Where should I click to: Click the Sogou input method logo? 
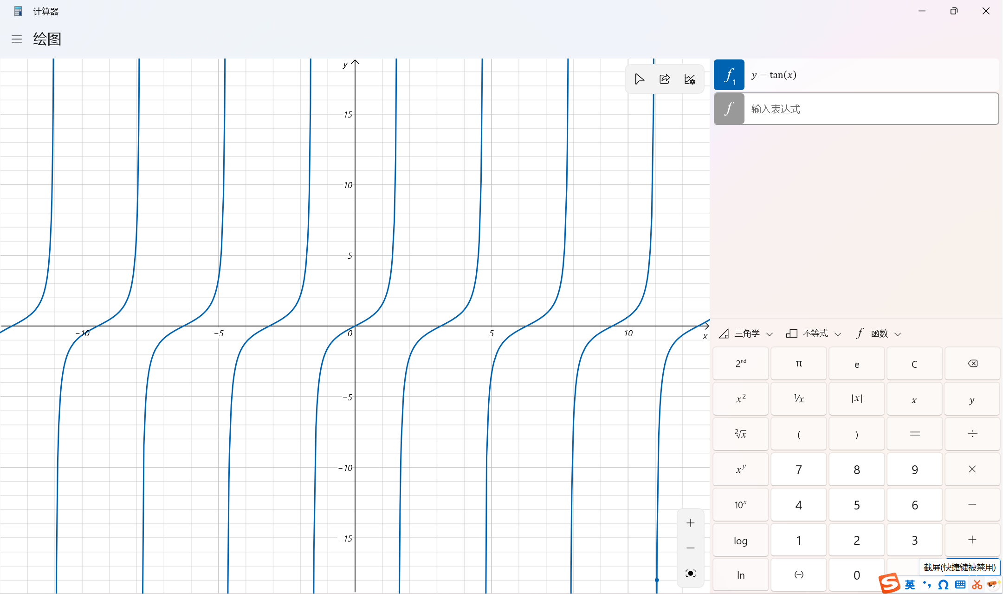889,583
